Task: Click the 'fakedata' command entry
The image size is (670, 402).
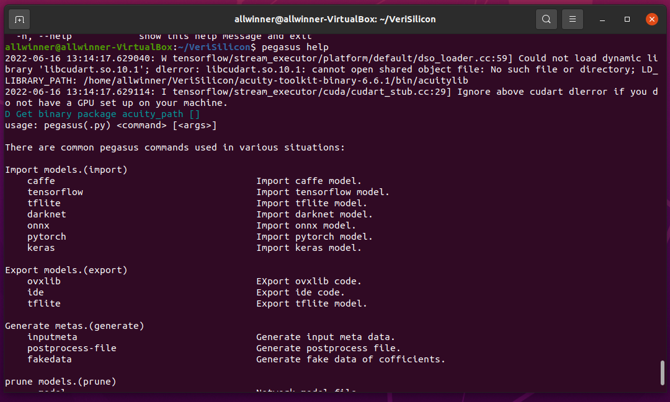Action: [x=50, y=359]
